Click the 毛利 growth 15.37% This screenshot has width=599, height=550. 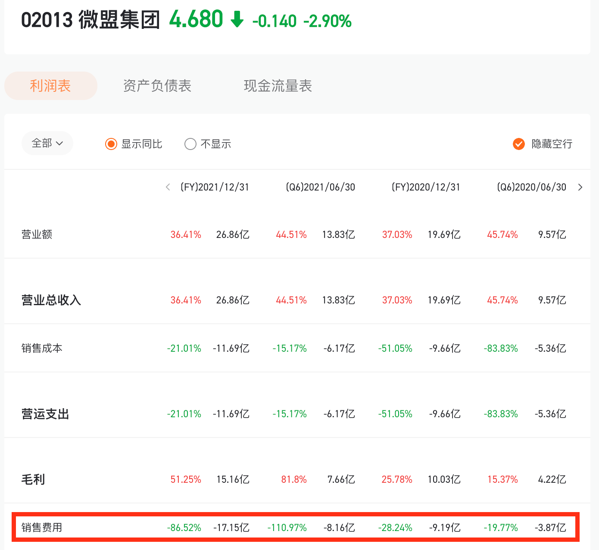click(x=502, y=479)
